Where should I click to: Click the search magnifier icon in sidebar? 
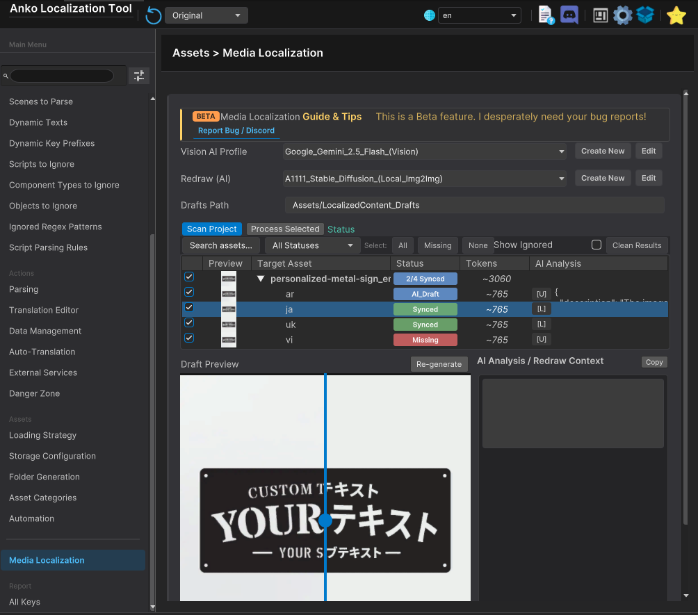click(6, 76)
